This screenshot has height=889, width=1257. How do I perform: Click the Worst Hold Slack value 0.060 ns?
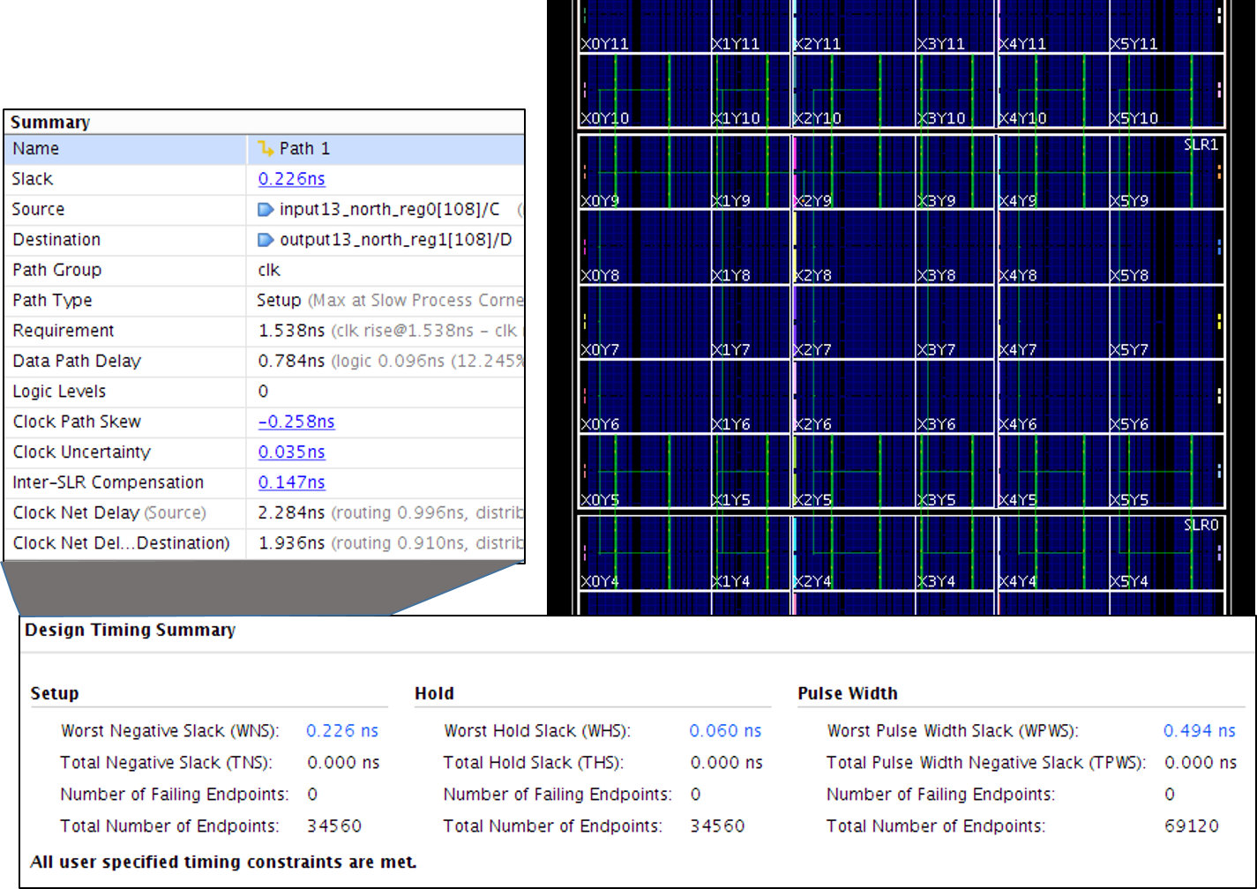[725, 730]
